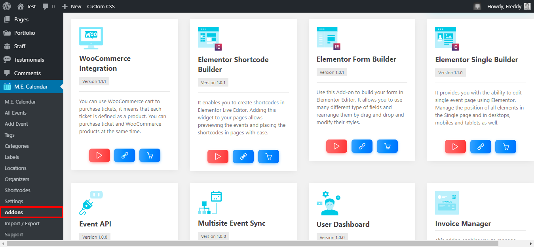Click the Multisite Event Sync icon
Image resolution: width=534 pixels, height=247 pixels.
pyautogui.click(x=210, y=203)
